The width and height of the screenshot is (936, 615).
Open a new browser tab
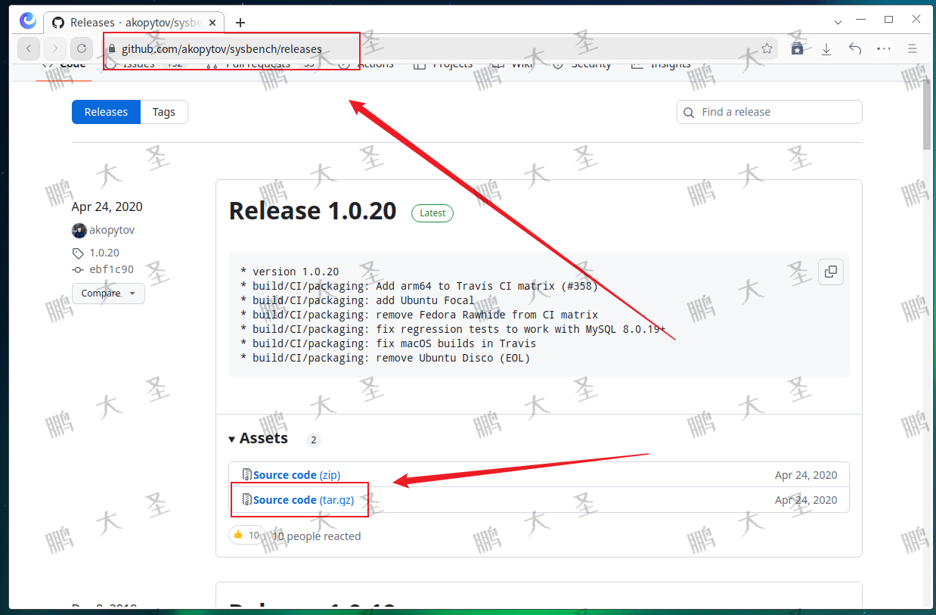click(x=240, y=23)
